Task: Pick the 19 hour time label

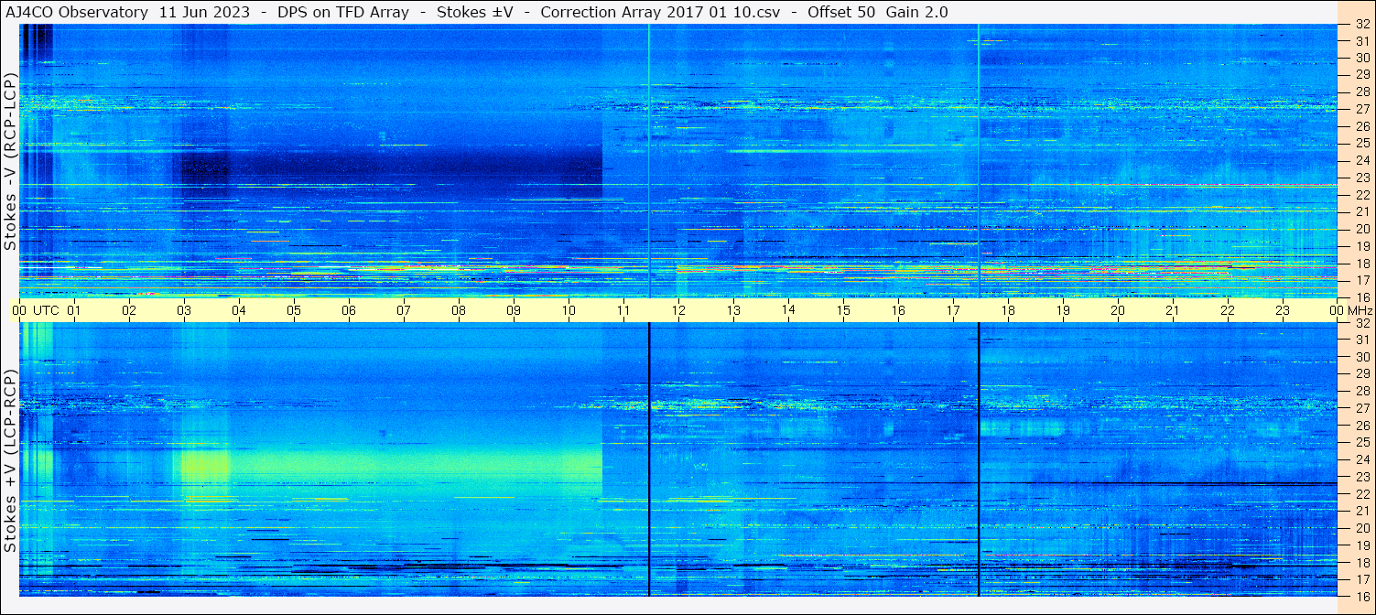Action: (1063, 310)
